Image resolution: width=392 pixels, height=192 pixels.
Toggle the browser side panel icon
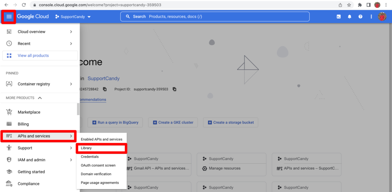pos(369,5)
